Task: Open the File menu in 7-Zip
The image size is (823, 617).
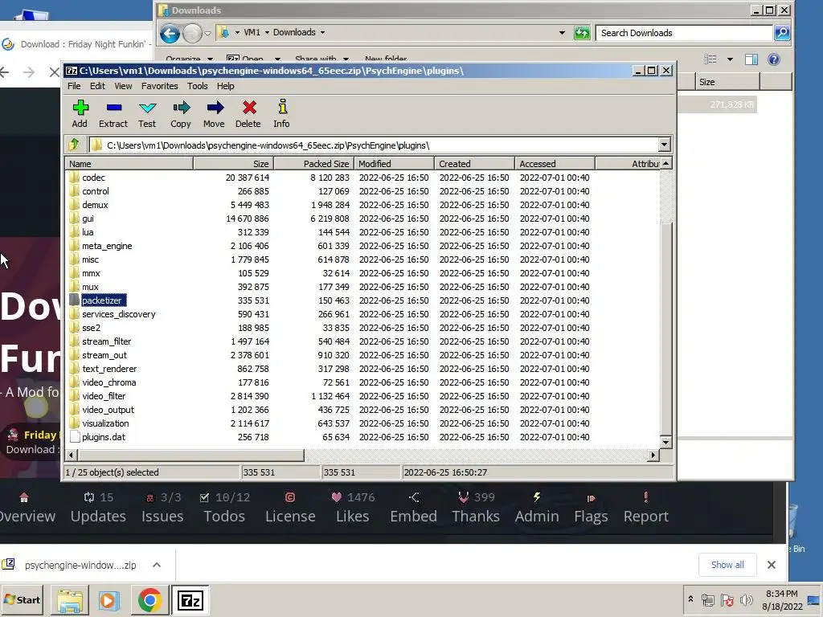Action: (x=74, y=86)
